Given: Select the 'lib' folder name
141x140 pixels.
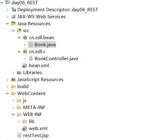Looking at the screenshot, I should (x=32, y=121).
